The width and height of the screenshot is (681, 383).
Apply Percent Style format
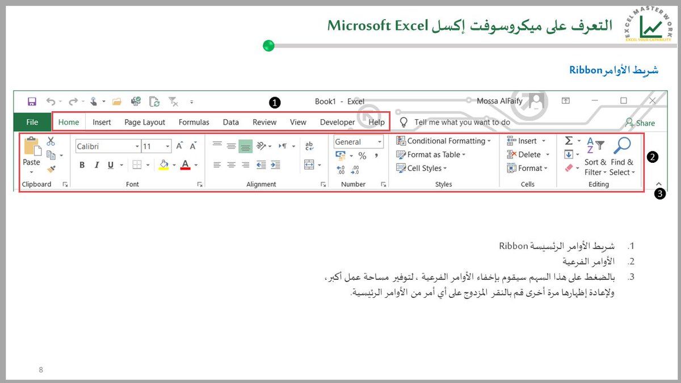[x=362, y=155]
